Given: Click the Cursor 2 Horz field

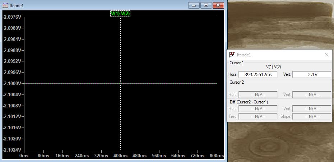Looking at the screenshot, I should [258, 94].
